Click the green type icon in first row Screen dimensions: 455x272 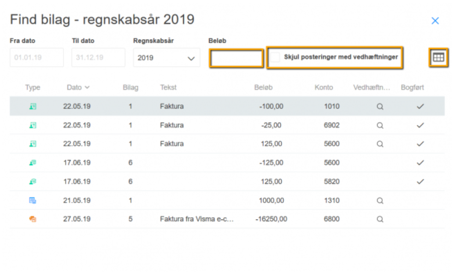click(33, 106)
